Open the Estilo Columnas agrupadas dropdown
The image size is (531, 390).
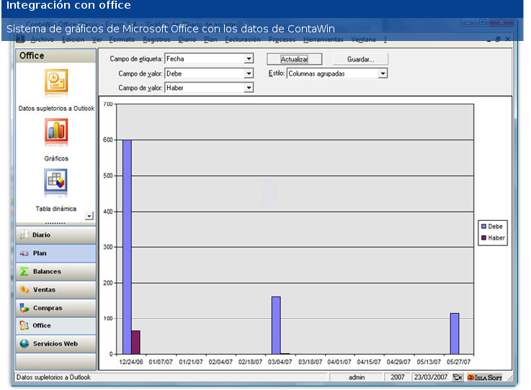coord(383,73)
